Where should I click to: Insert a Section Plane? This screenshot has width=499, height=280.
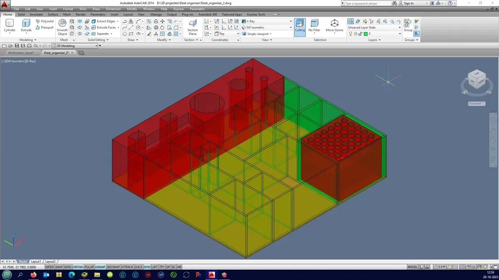tap(193, 27)
